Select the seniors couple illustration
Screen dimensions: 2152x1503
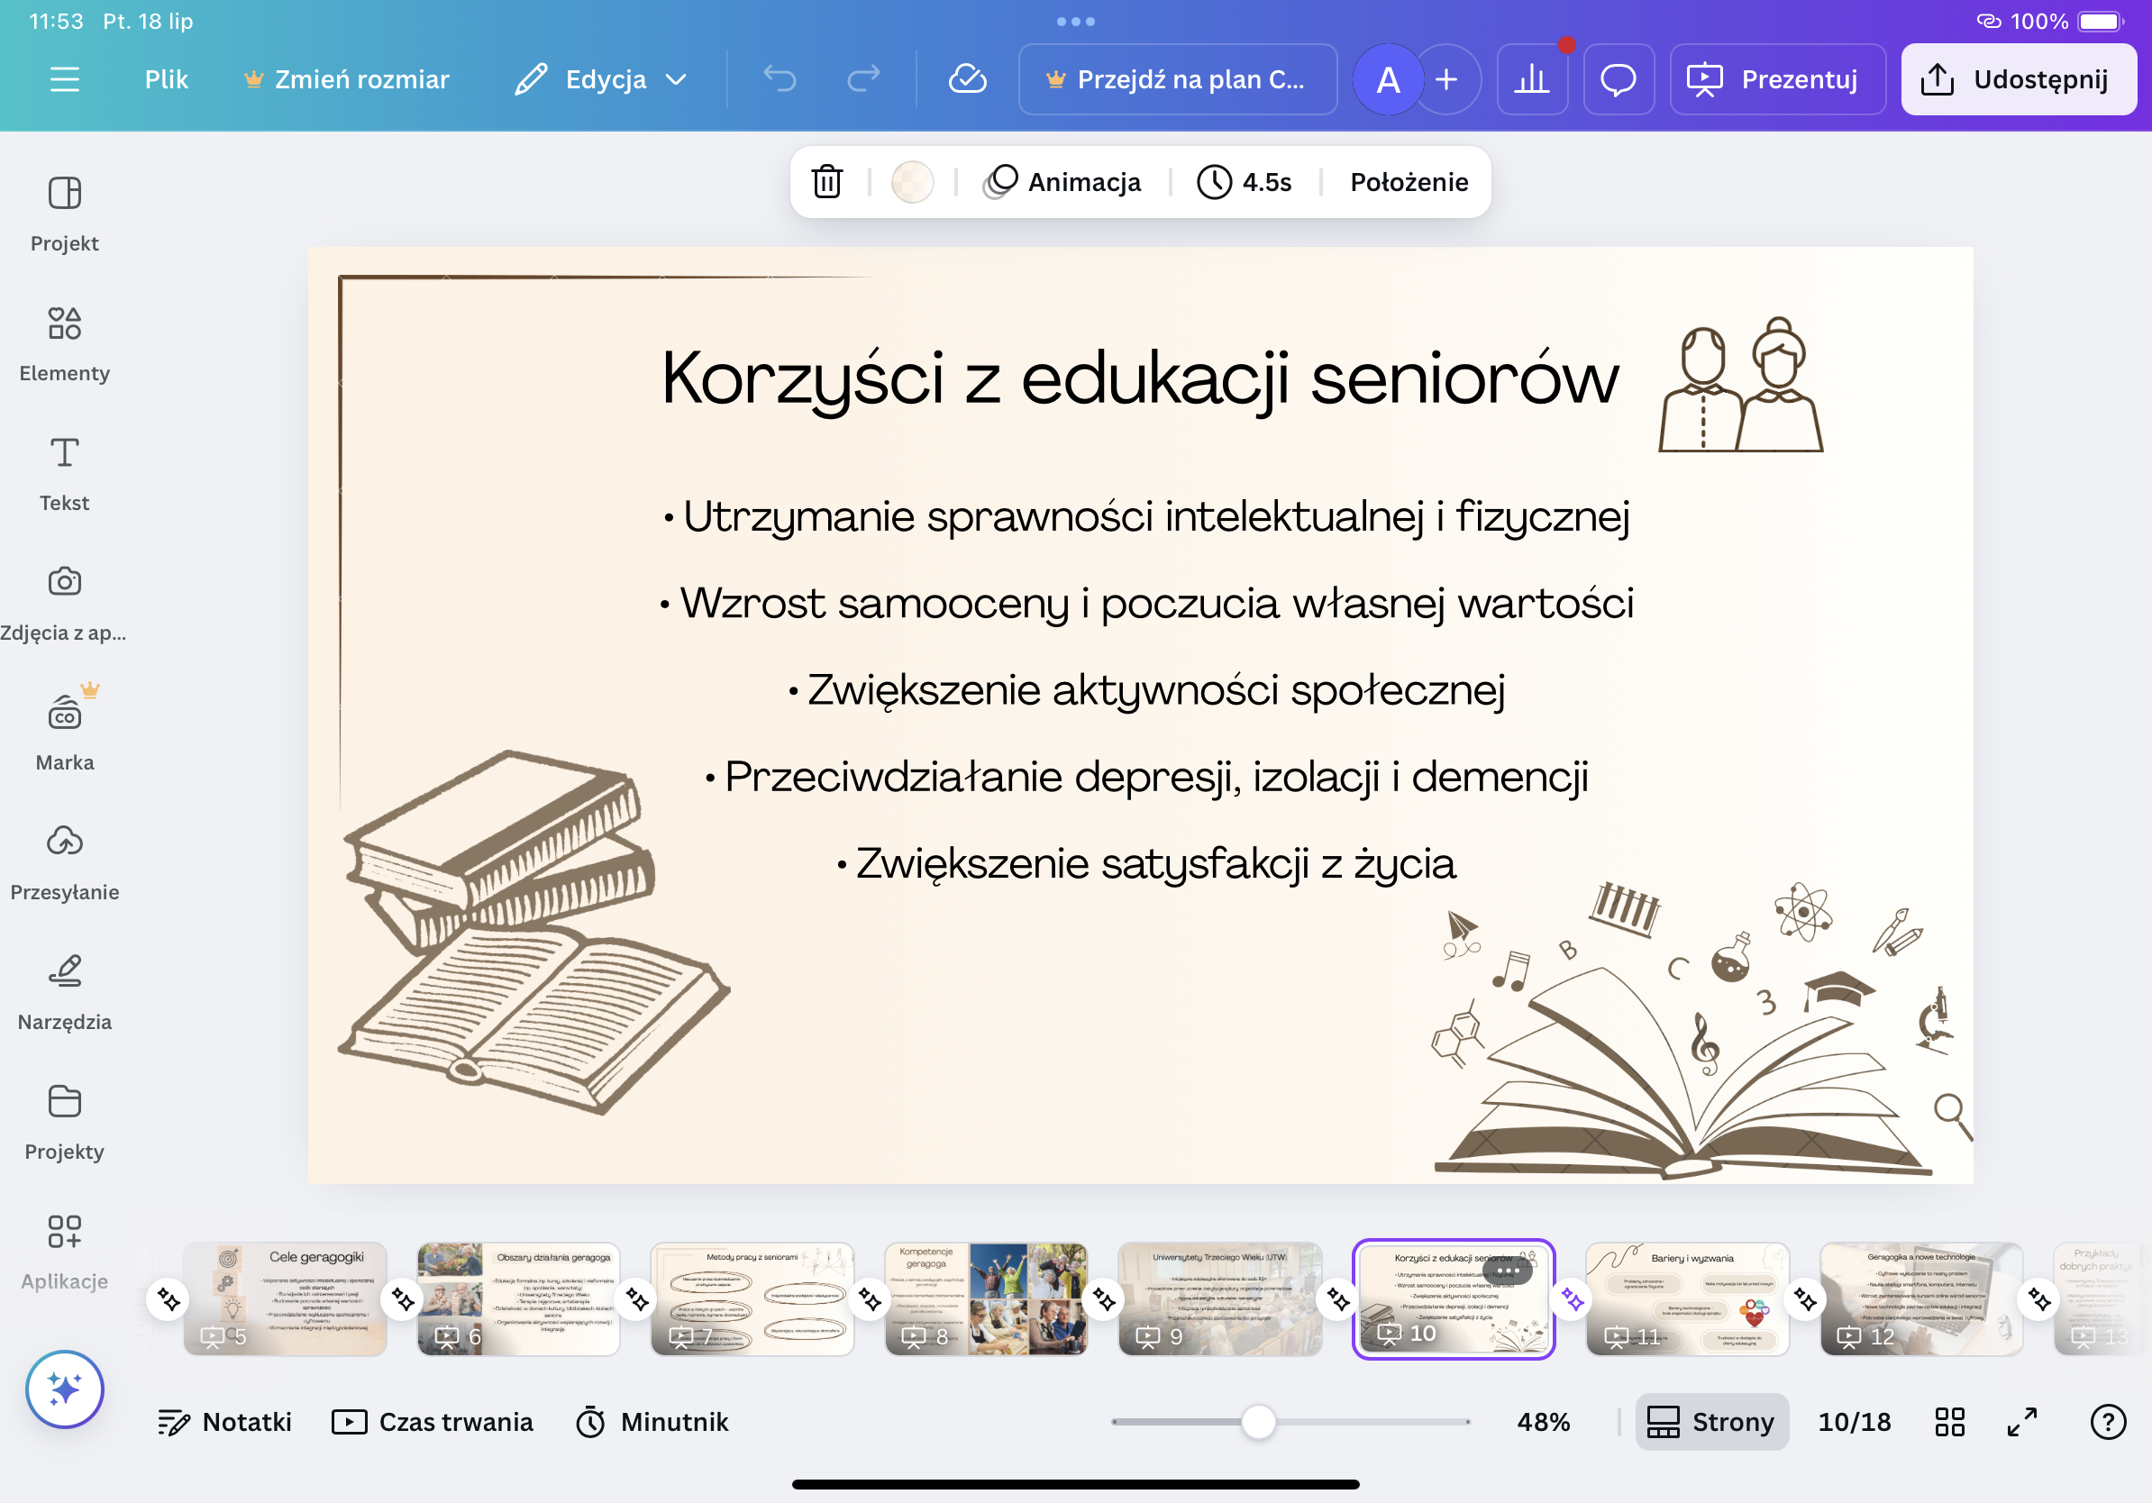click(1740, 385)
